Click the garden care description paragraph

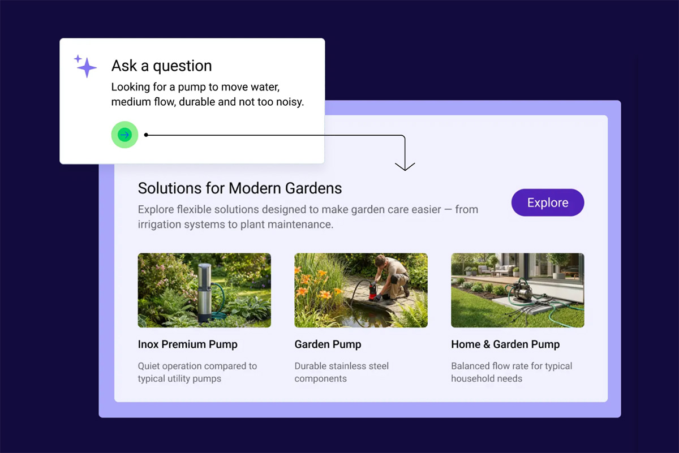pos(308,217)
